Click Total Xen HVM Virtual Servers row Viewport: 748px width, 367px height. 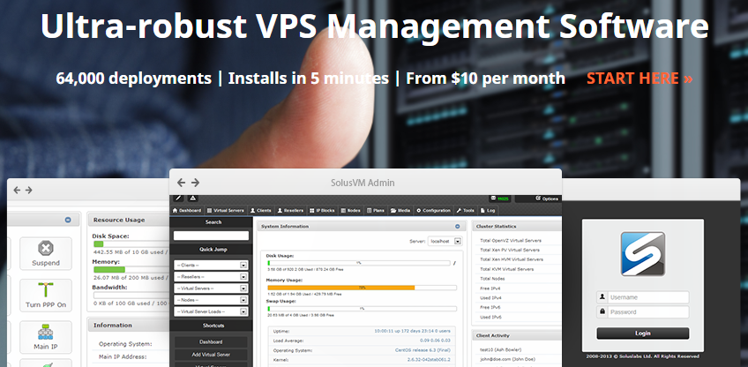pyautogui.click(x=517, y=259)
